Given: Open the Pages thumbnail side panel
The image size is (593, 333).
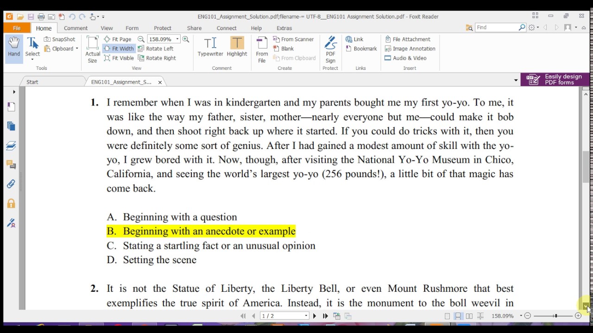Looking at the screenshot, I should [x=11, y=126].
